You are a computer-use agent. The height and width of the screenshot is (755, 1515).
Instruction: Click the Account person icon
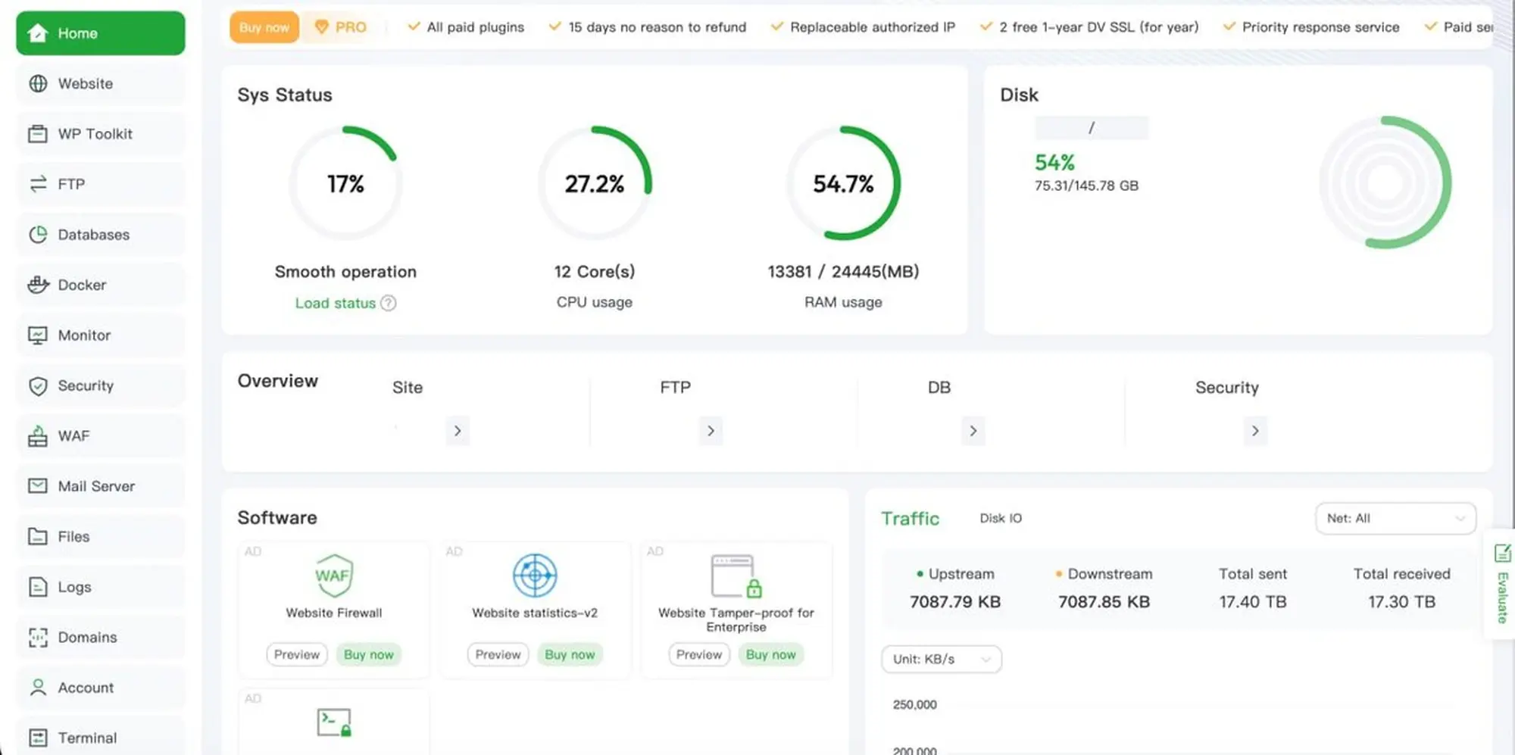pyautogui.click(x=38, y=688)
